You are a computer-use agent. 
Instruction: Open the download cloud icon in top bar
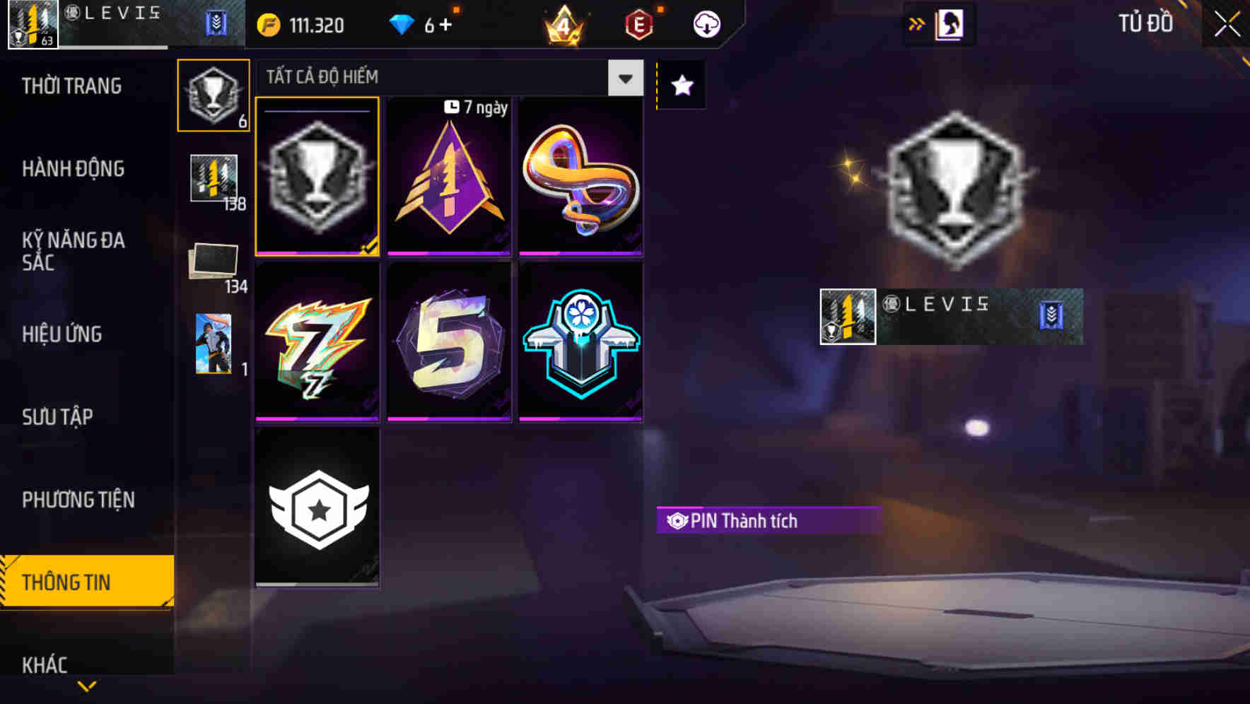(706, 25)
